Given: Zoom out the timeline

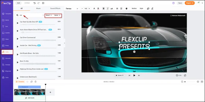Looking at the screenshot, I should (182, 82).
